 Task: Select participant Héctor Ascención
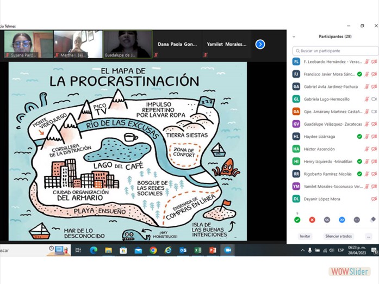pyautogui.click(x=335, y=149)
